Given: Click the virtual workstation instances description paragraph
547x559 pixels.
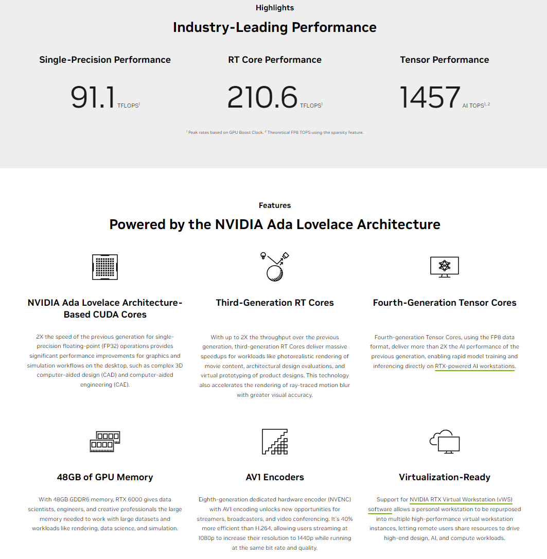Looking at the screenshot, I should pyautogui.click(x=445, y=519).
